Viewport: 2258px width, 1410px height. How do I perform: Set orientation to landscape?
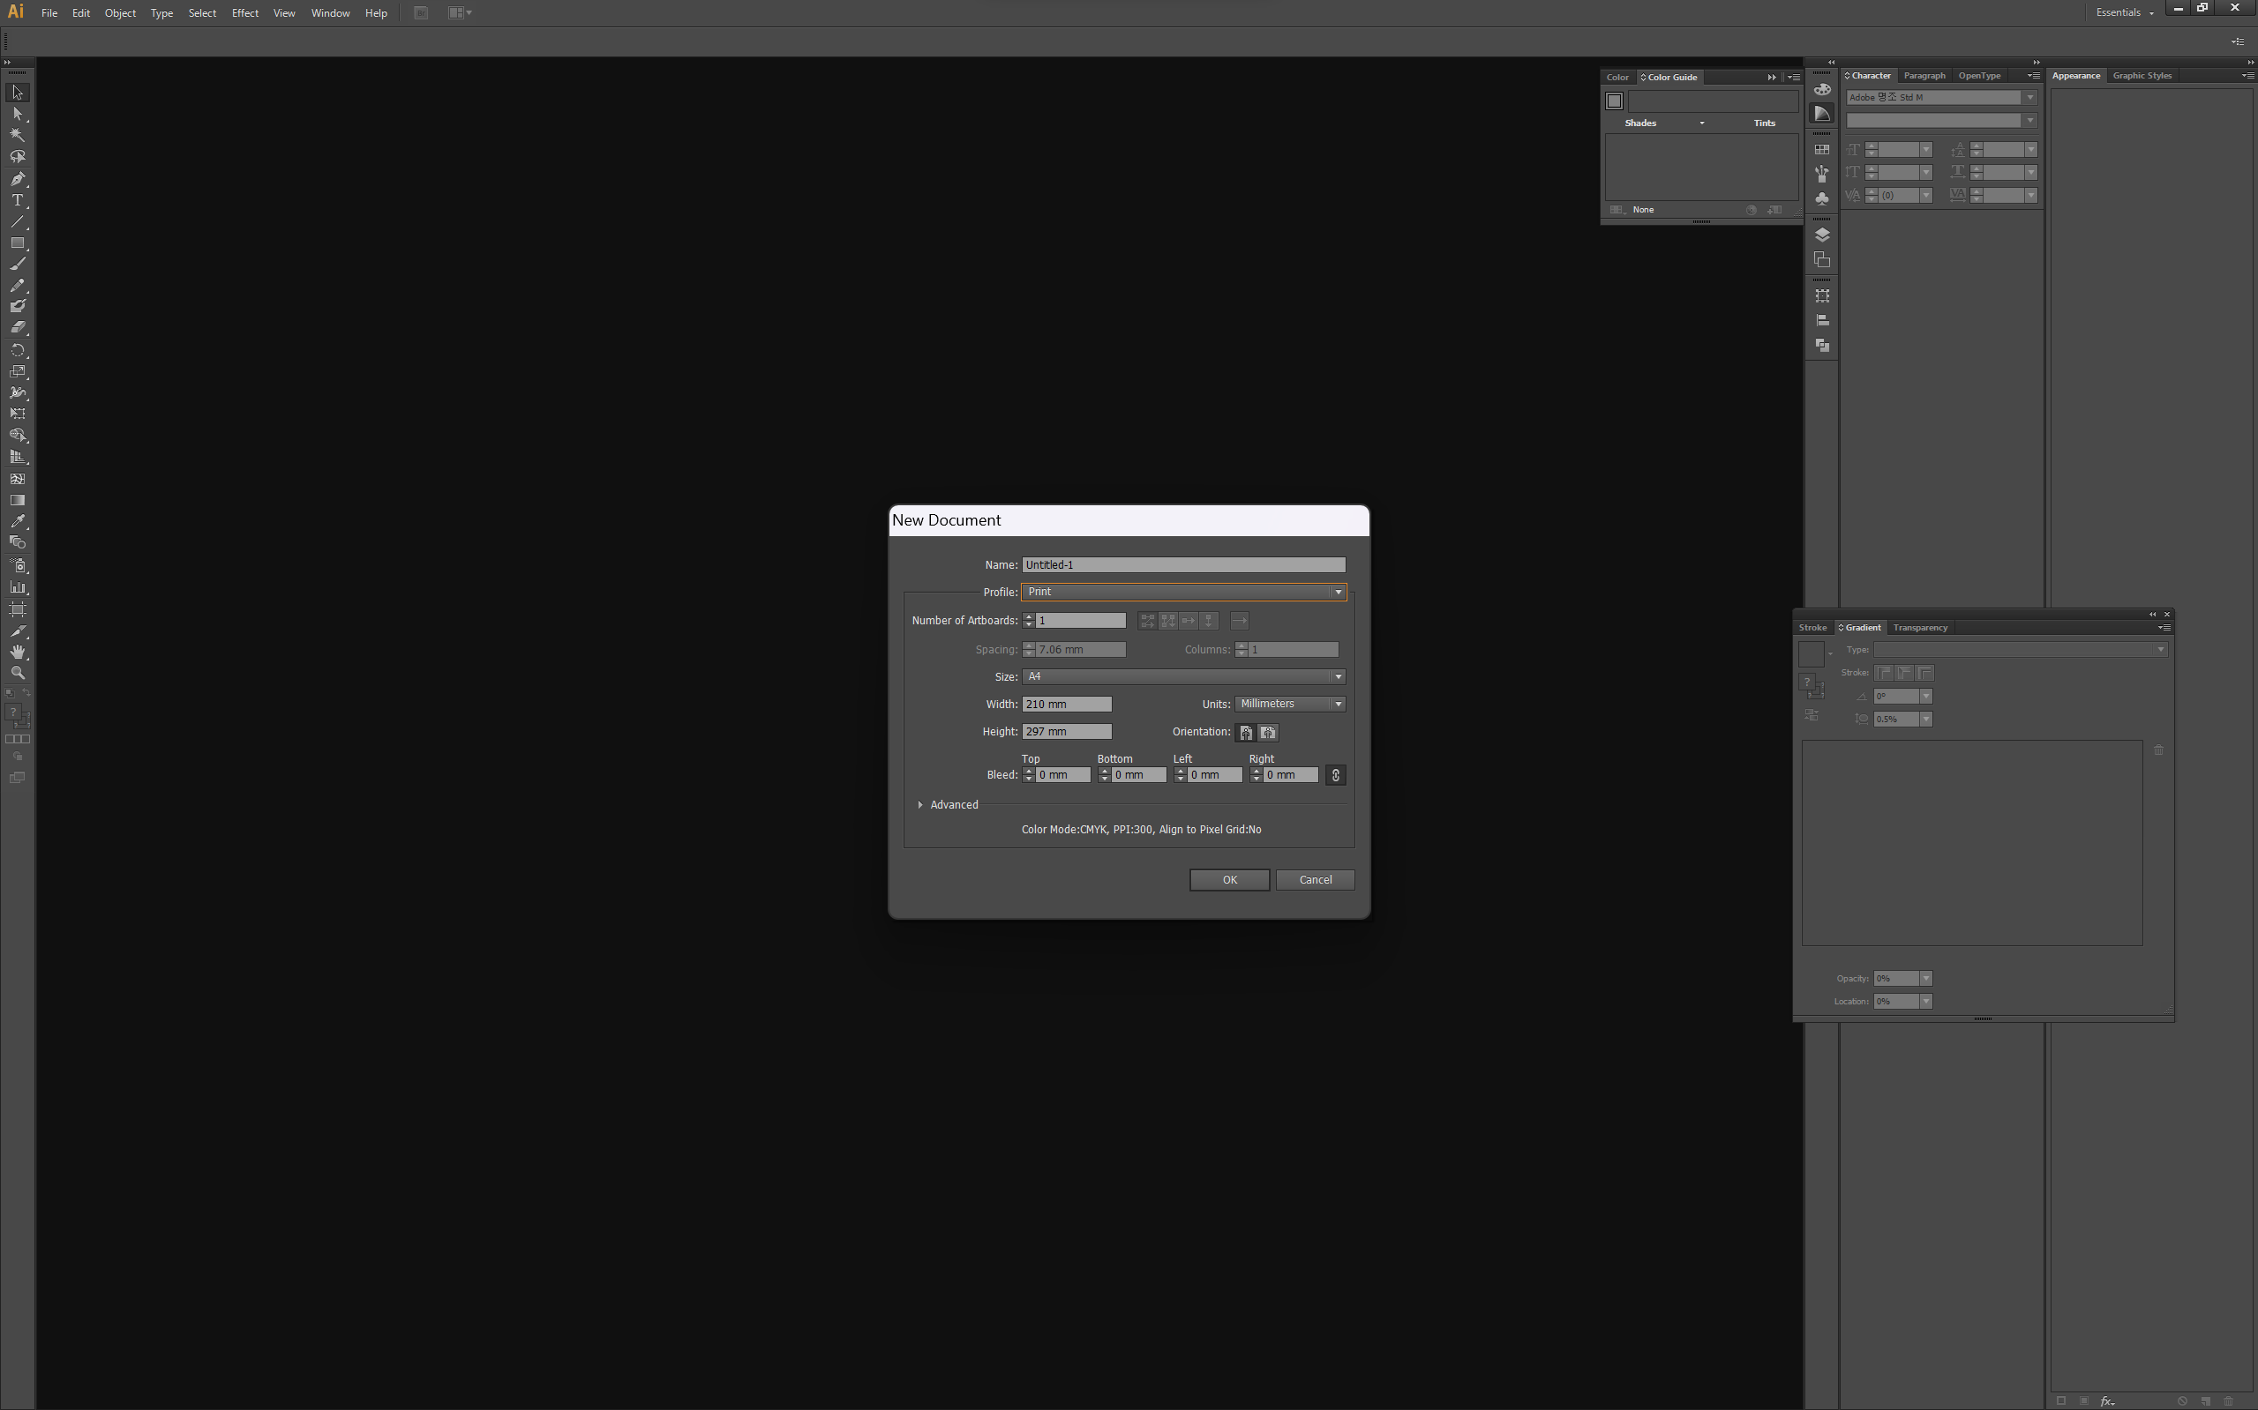tap(1268, 732)
